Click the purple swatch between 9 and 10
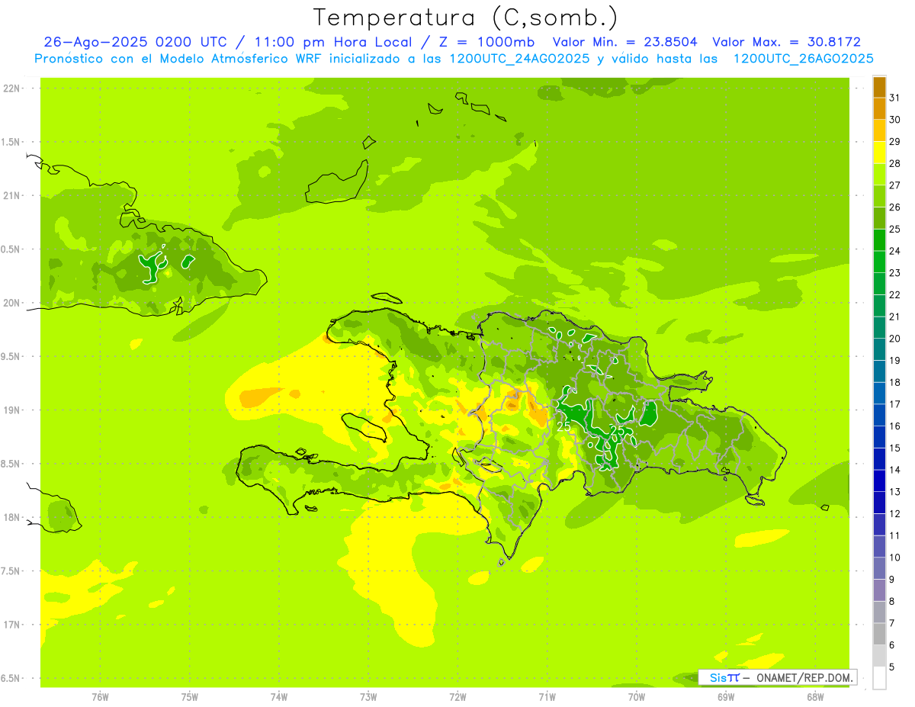The height and width of the screenshot is (707, 915). [879, 568]
